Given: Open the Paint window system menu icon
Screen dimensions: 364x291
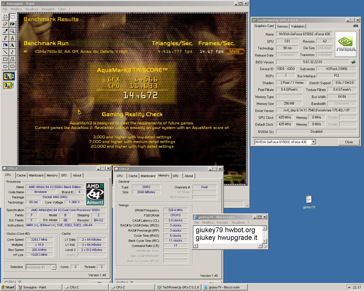Looking at the screenshot, I should pos(4,4).
